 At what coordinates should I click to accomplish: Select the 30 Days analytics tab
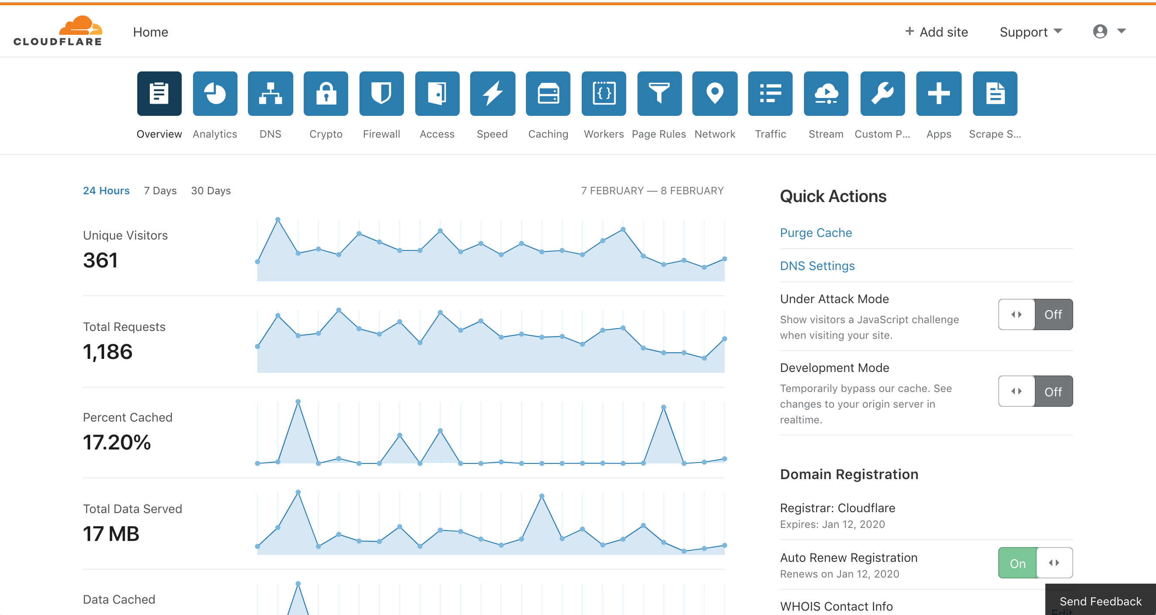pyautogui.click(x=211, y=190)
